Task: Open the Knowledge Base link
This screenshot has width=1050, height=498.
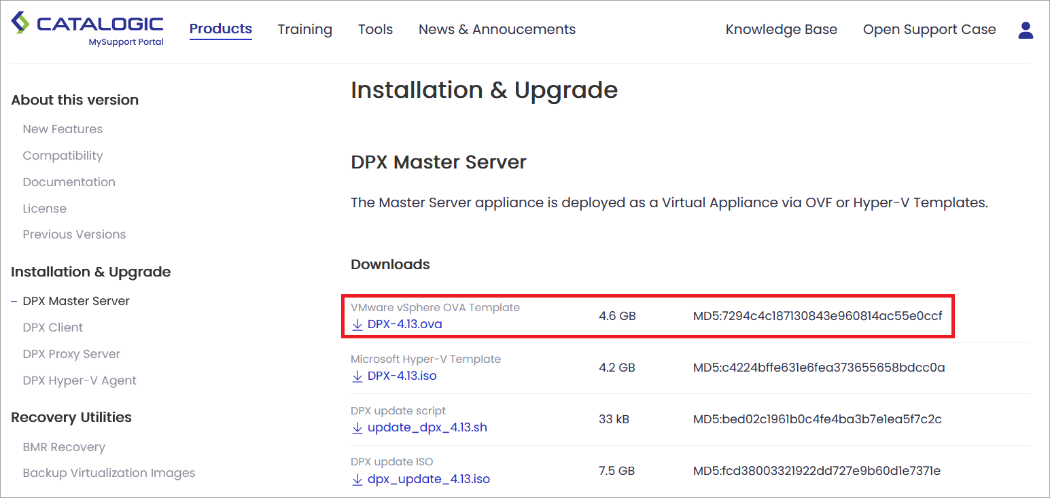Action: [x=781, y=30]
